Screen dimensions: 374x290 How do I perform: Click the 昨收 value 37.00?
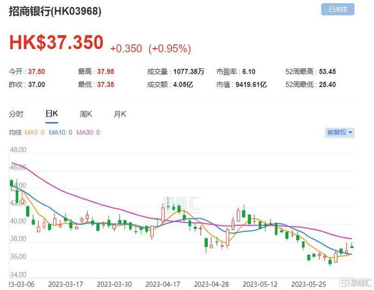[36, 84]
